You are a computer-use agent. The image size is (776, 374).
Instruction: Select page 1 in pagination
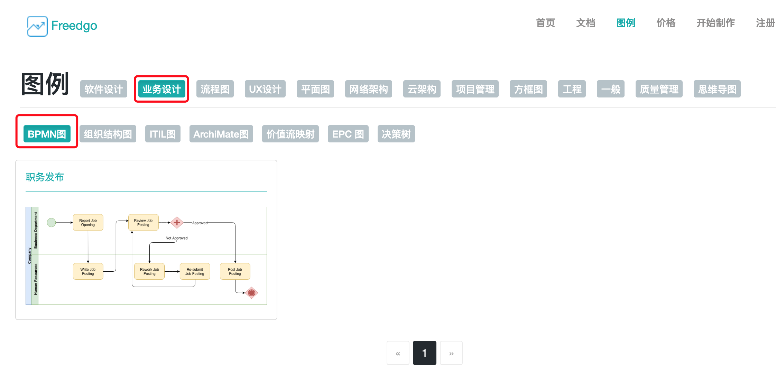point(425,353)
